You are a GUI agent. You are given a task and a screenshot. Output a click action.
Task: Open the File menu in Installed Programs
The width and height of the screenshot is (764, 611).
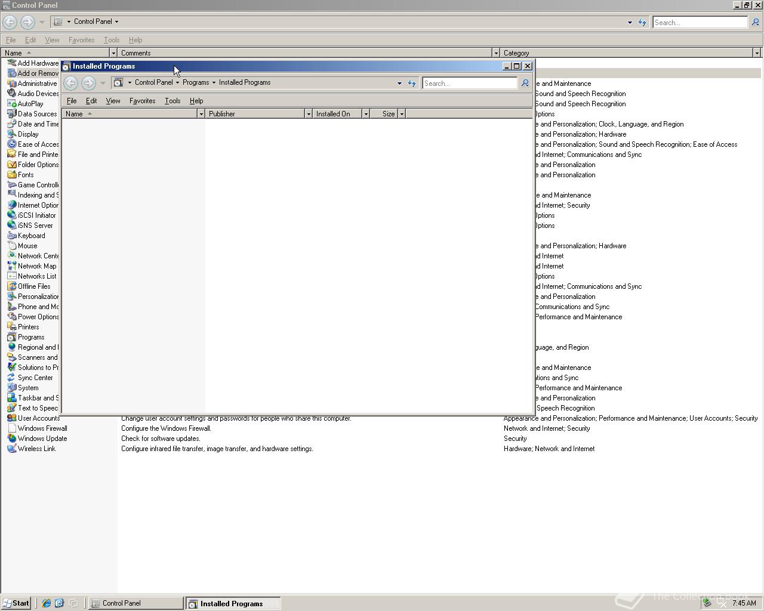tap(72, 101)
